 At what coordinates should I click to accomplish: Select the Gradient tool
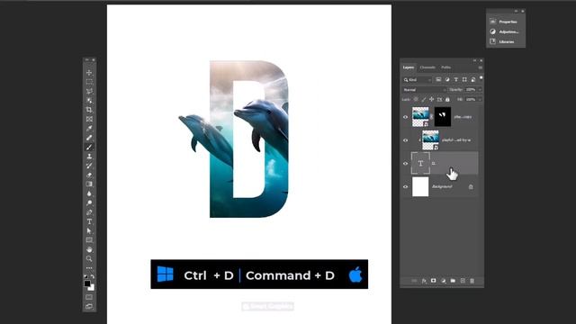click(x=89, y=184)
